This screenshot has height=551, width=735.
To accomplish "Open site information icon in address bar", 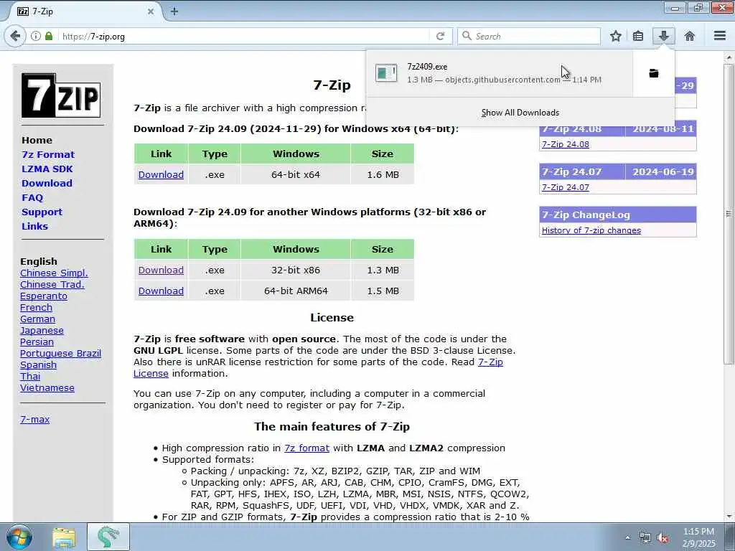I will click(x=36, y=36).
